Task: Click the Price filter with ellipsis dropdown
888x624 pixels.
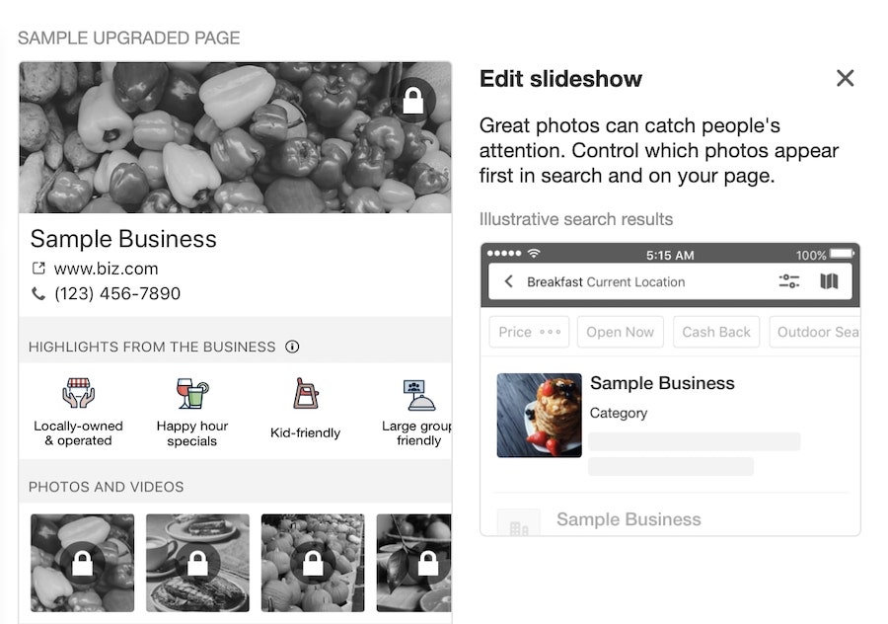Action: tap(529, 332)
